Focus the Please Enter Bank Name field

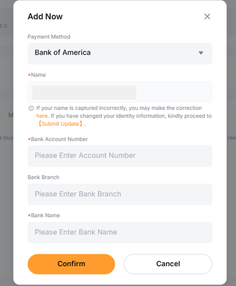pyautogui.click(x=120, y=232)
